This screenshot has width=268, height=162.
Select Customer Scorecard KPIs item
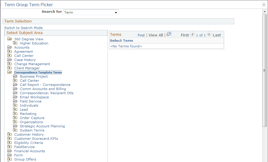36,139
